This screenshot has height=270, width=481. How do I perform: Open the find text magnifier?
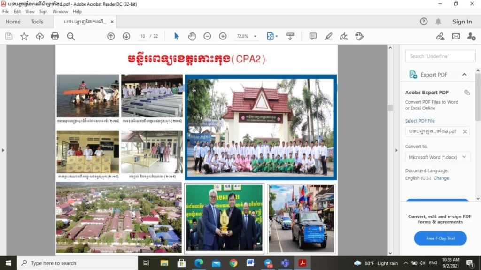pos(71,36)
